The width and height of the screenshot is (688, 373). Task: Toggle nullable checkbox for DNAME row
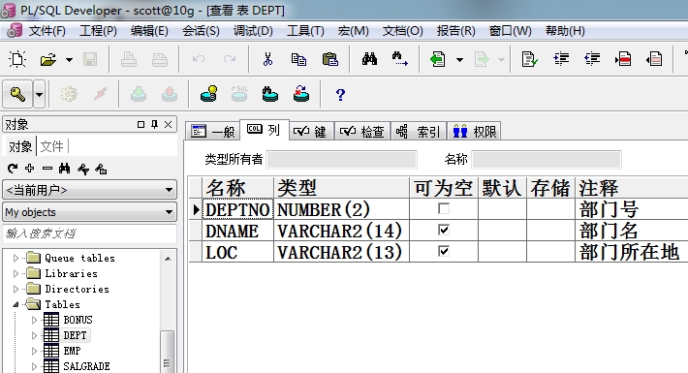pyautogui.click(x=444, y=230)
